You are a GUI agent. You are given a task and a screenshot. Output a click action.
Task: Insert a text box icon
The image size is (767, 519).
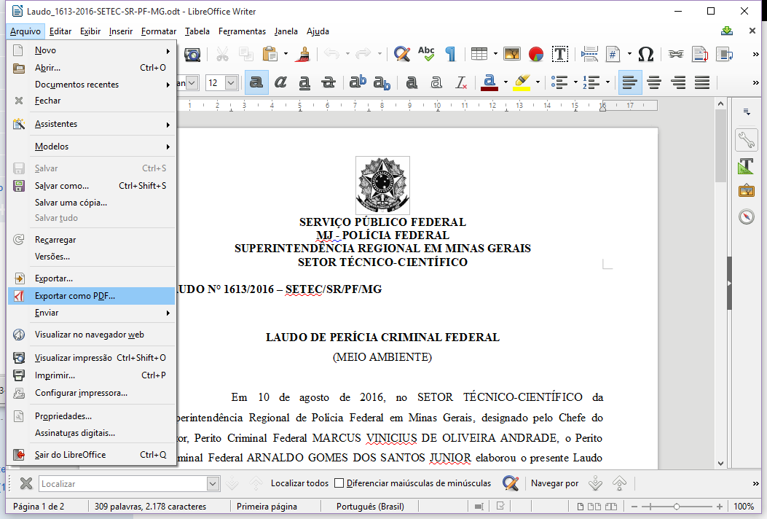pyautogui.click(x=560, y=54)
